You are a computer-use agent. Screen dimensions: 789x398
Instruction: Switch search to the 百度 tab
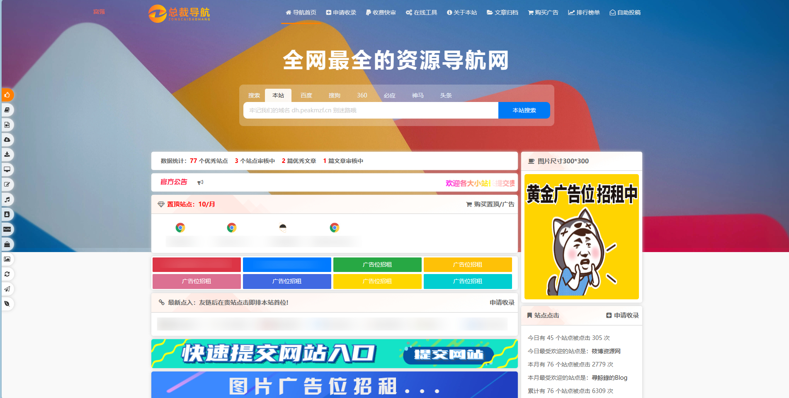click(306, 95)
